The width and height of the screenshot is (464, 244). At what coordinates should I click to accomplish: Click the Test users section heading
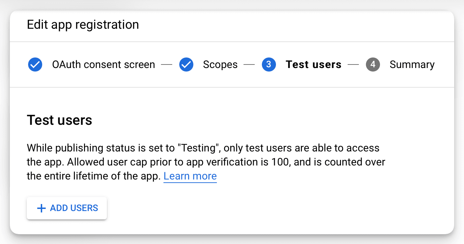click(x=59, y=120)
